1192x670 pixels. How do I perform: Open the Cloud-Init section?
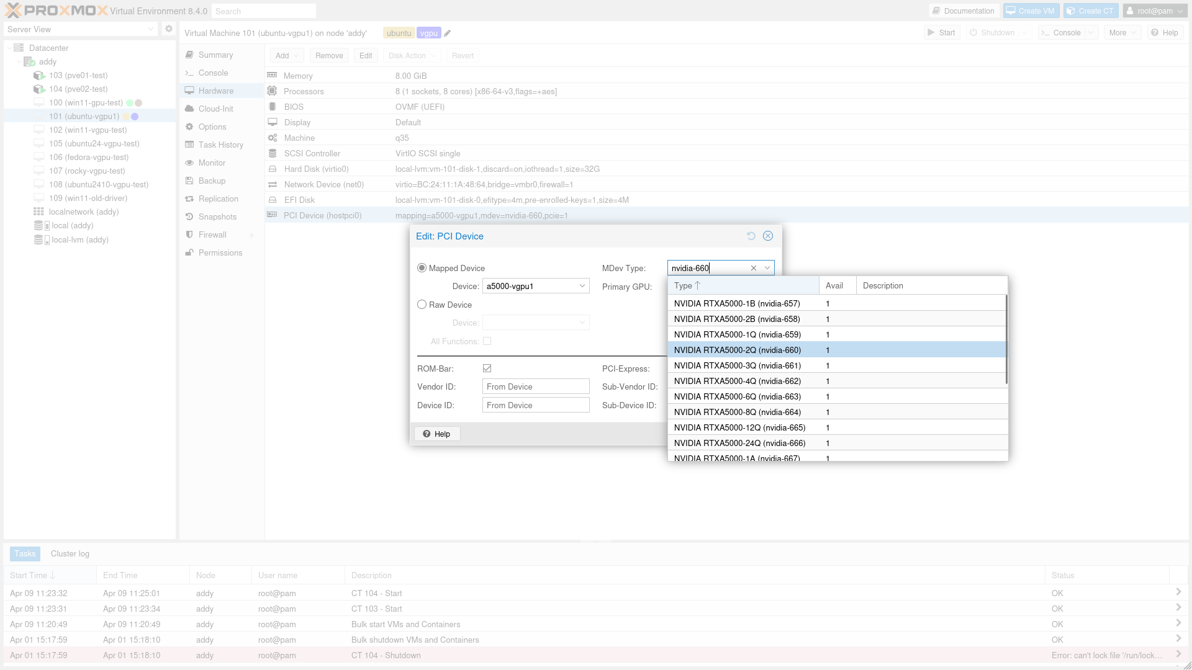[215, 109]
